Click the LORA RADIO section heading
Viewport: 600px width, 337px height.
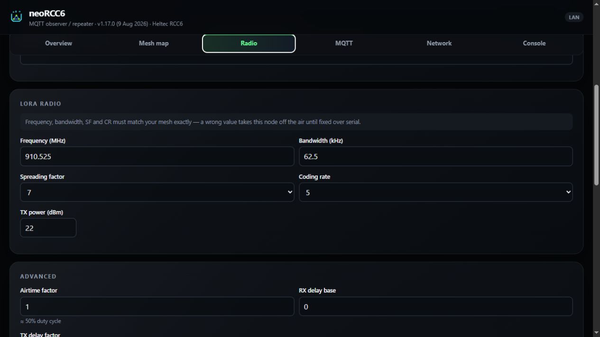point(41,104)
